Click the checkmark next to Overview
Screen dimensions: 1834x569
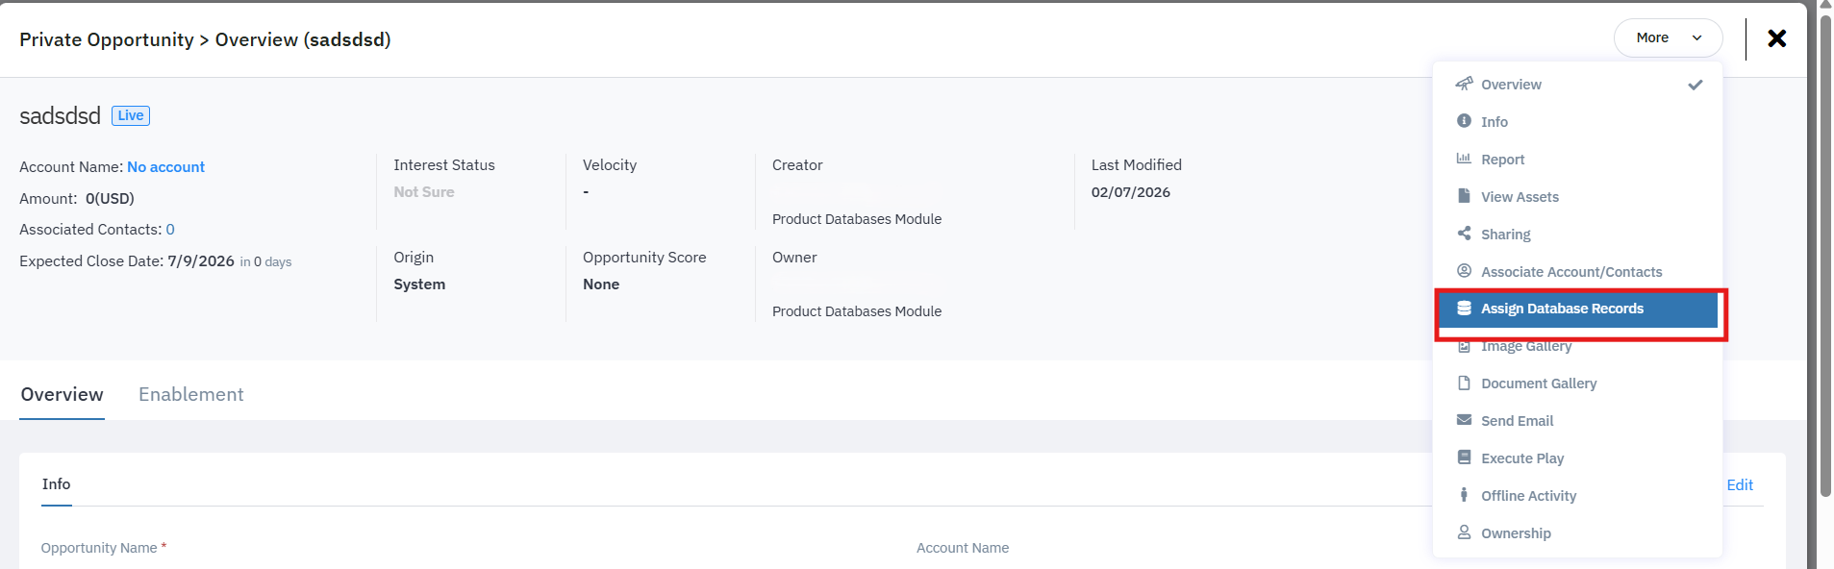tap(1696, 85)
